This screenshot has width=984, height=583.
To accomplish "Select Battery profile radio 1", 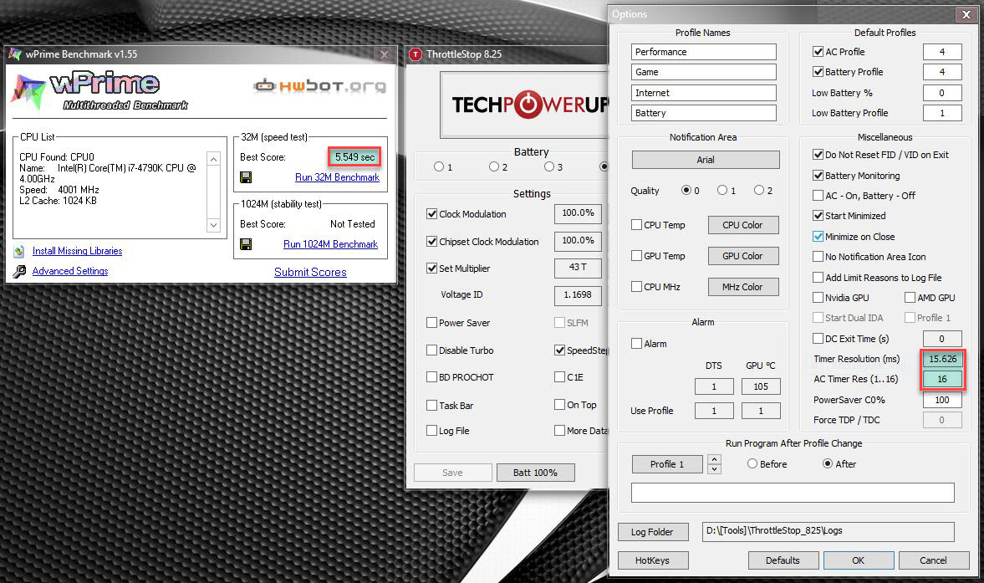I will tap(439, 167).
